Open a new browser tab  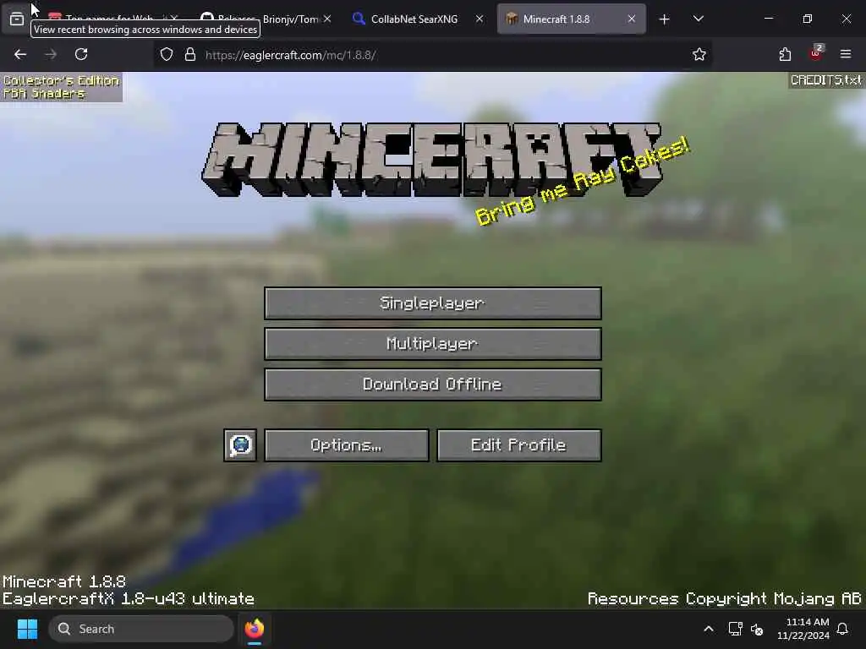[665, 19]
